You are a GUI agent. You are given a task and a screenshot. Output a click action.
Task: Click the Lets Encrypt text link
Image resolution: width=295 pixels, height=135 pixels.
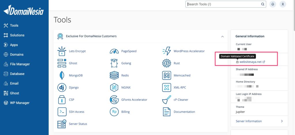[77, 51]
